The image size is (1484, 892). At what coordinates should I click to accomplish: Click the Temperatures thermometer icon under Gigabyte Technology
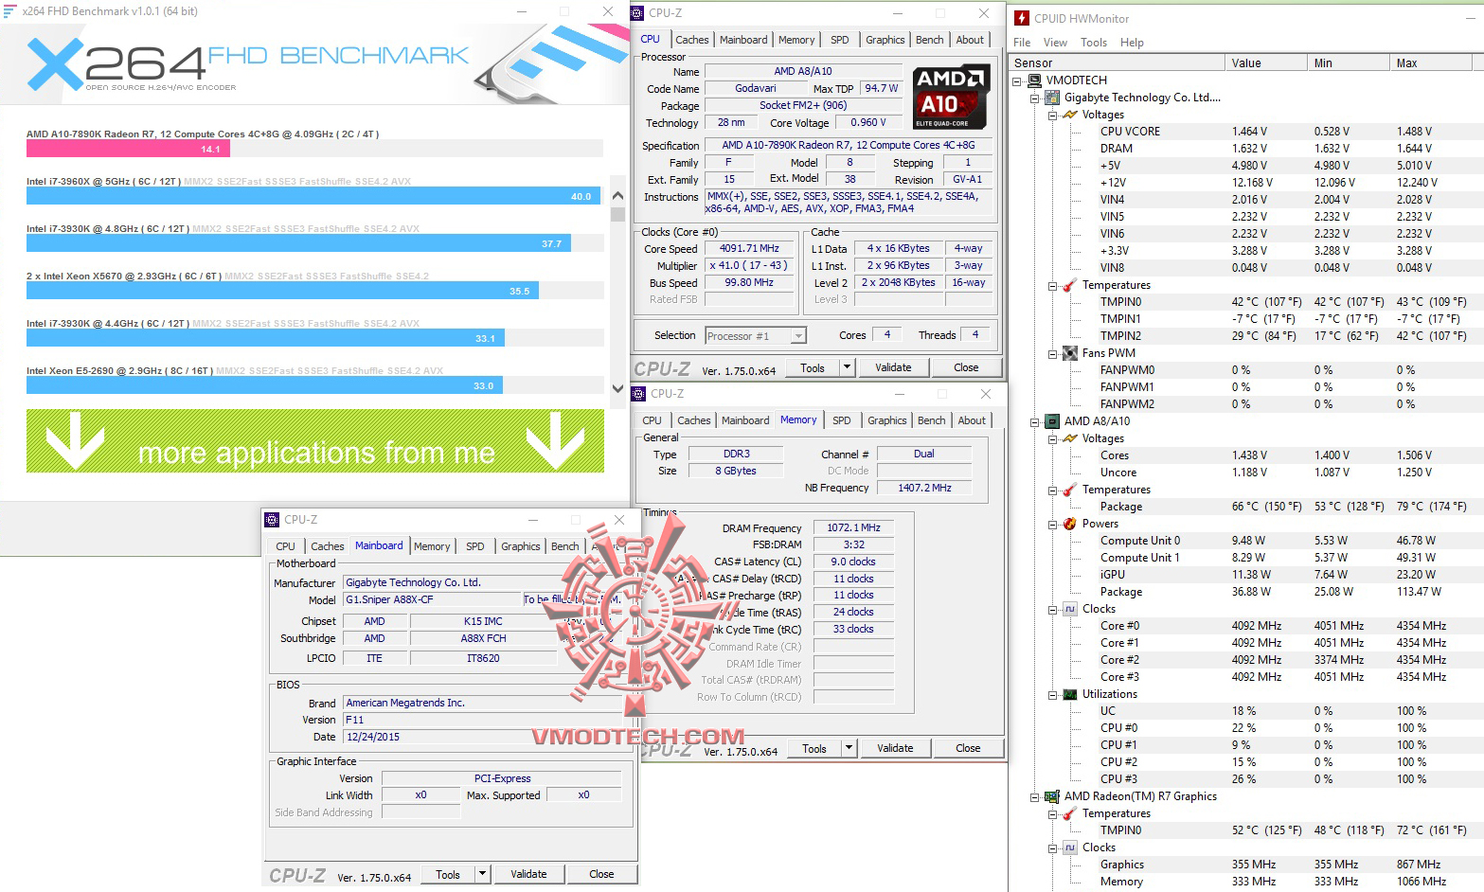[1070, 285]
